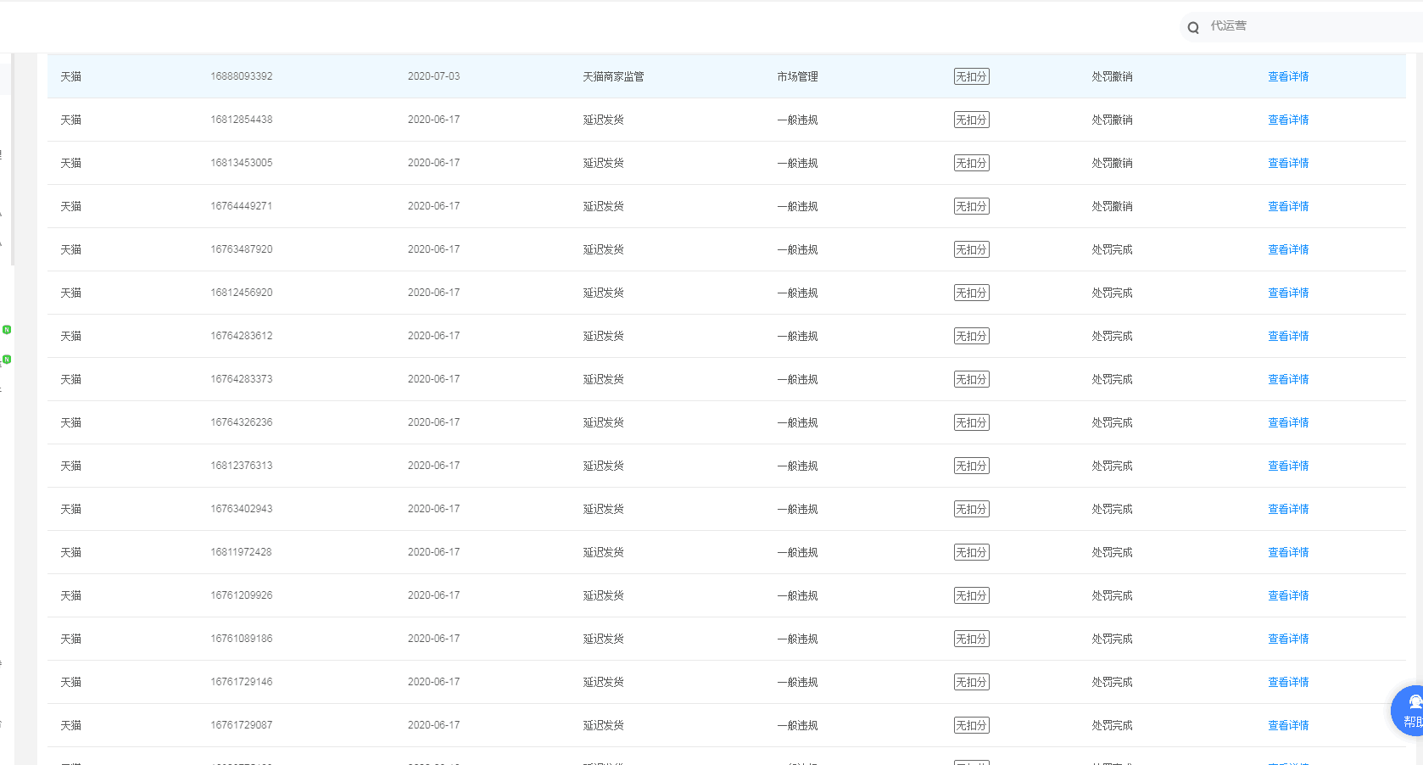Click 延迟发货 in row 16764283612
The width and height of the screenshot is (1423, 765).
click(x=603, y=336)
